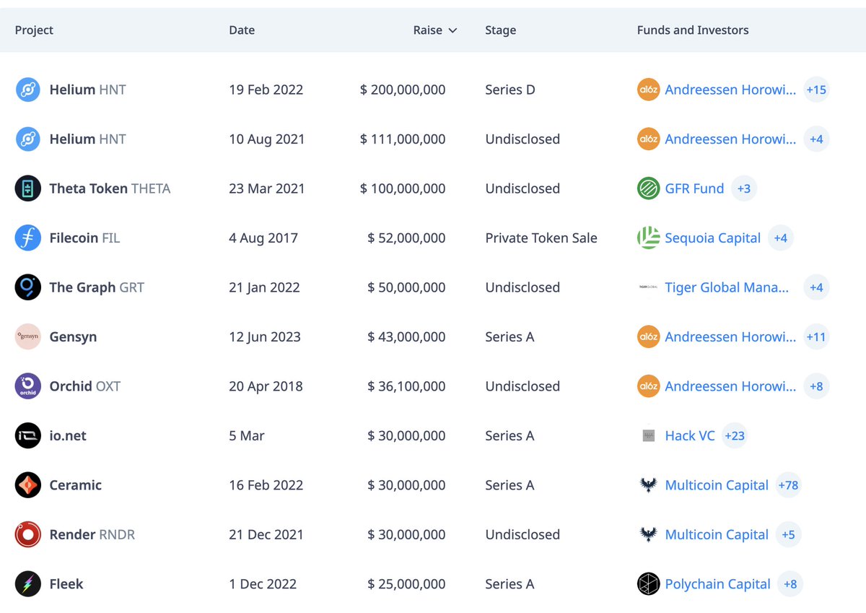
Task: Click the a16z logo in the Orchid row
Action: [x=648, y=386]
